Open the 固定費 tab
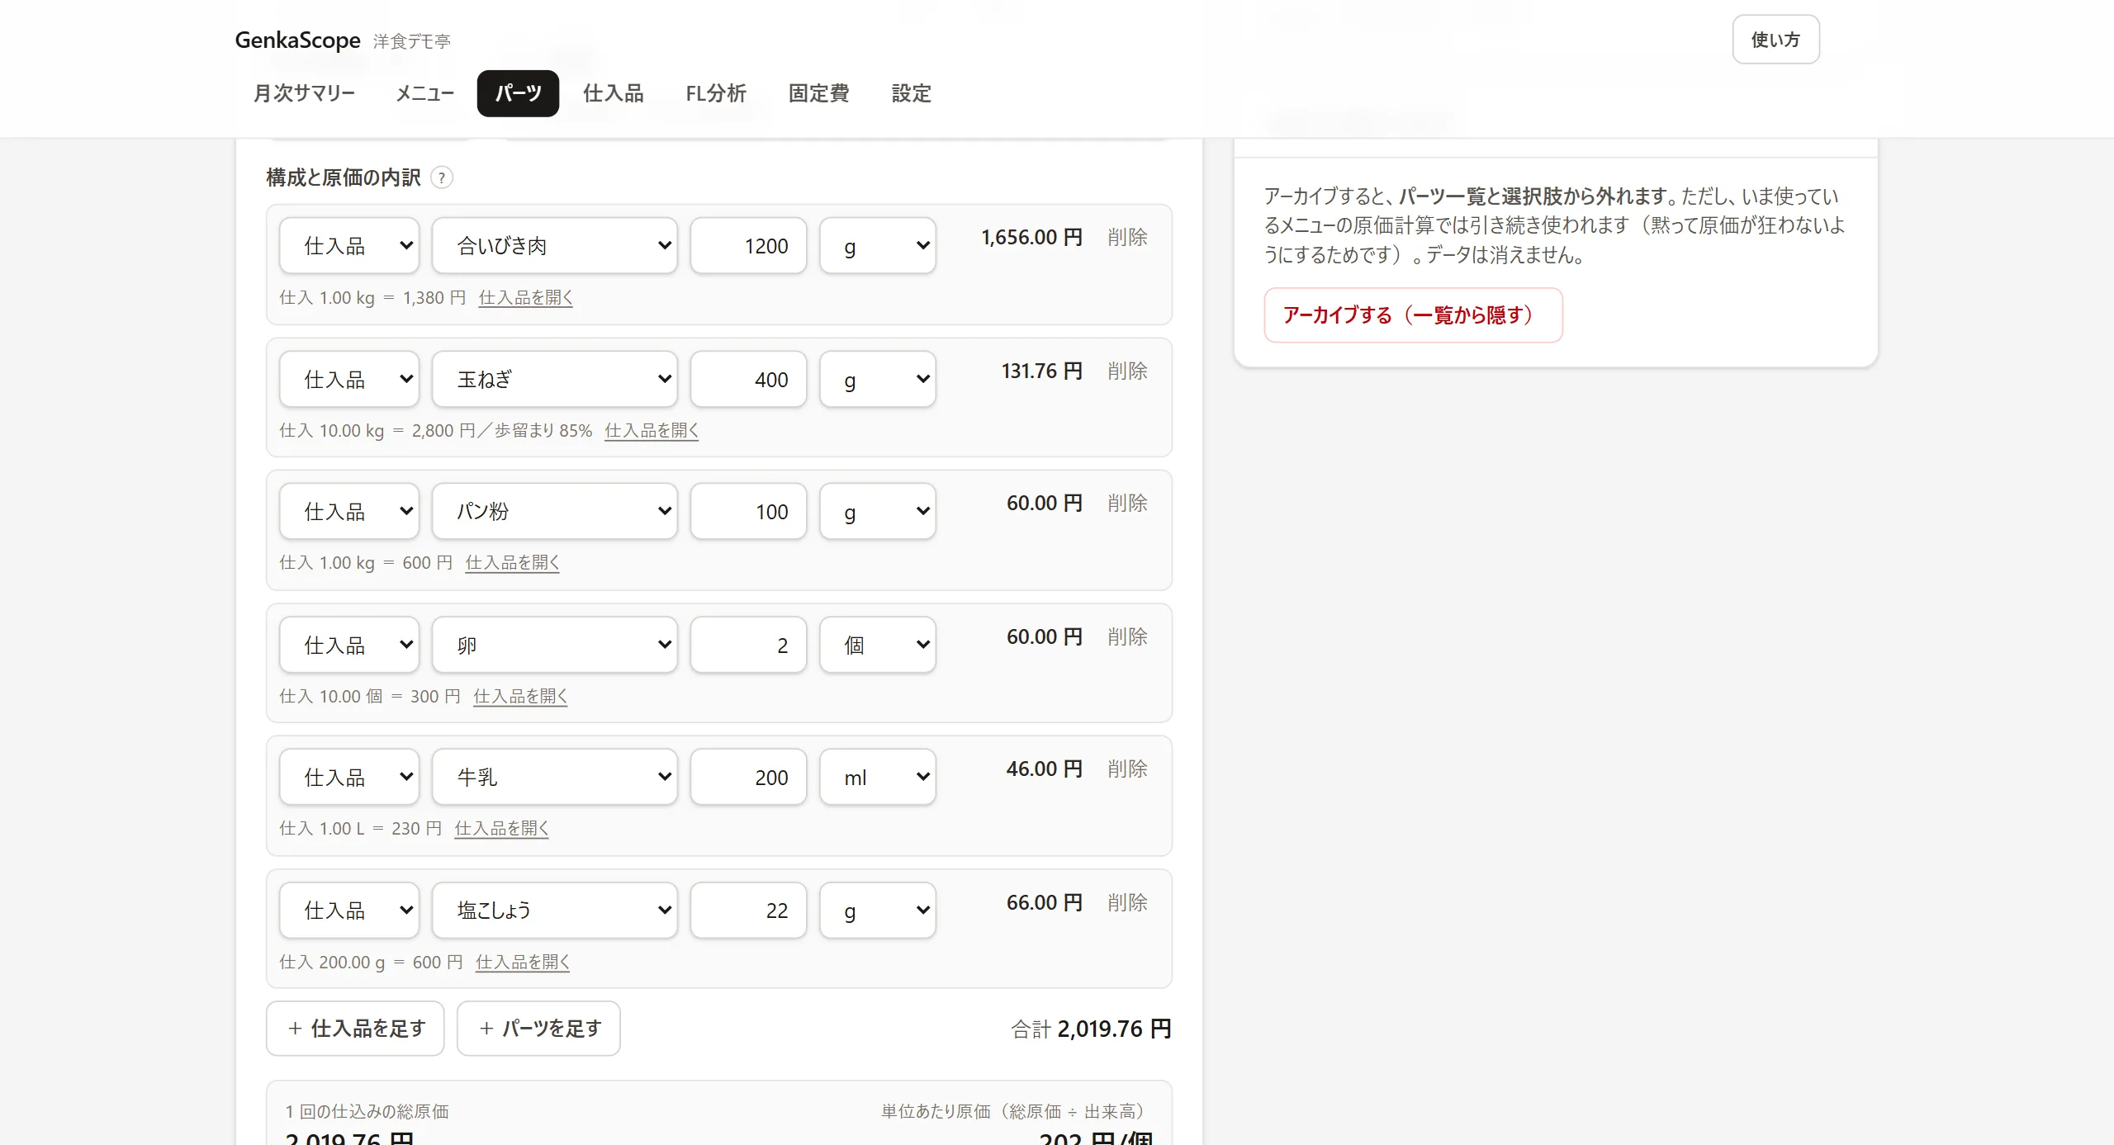 tap(818, 93)
